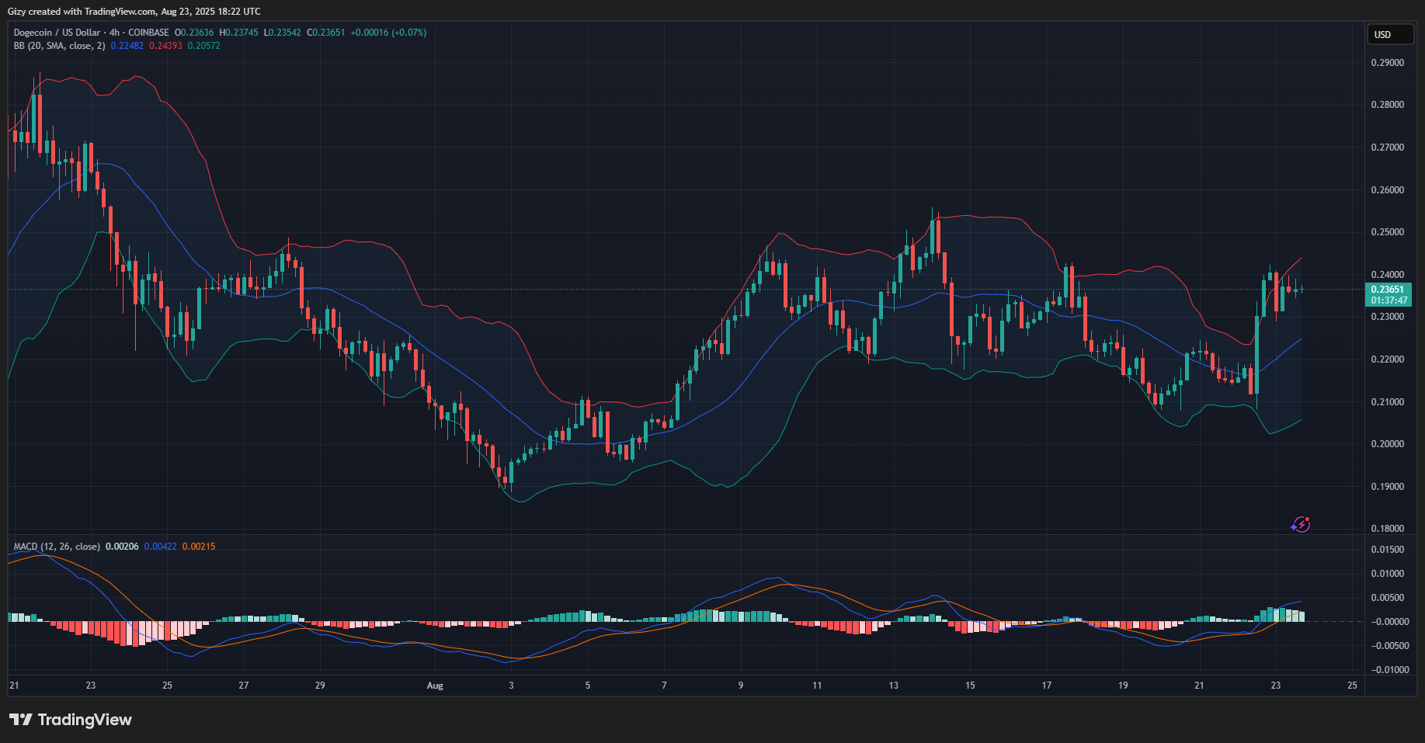Click the 0.01500 MACD scale label

[1387, 550]
